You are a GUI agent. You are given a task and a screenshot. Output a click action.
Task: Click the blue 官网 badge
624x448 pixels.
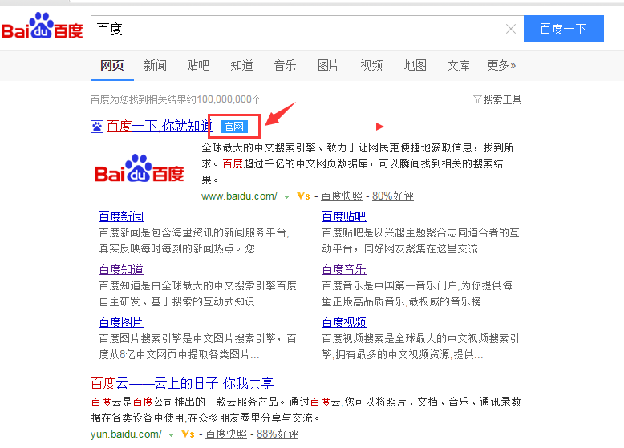pyautogui.click(x=234, y=127)
